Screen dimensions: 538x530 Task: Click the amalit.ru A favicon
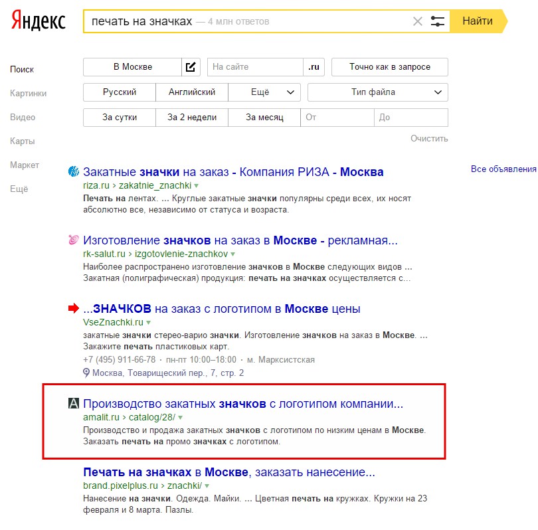(74, 403)
